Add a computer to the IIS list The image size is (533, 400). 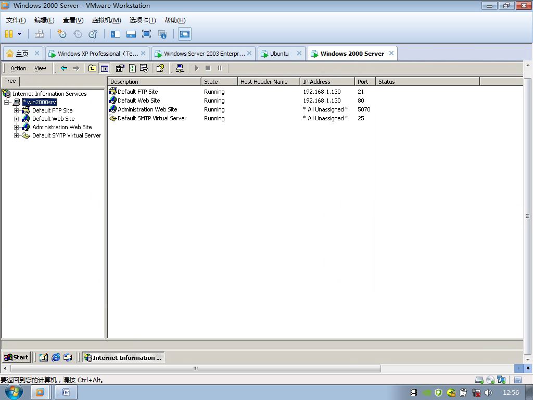click(180, 68)
